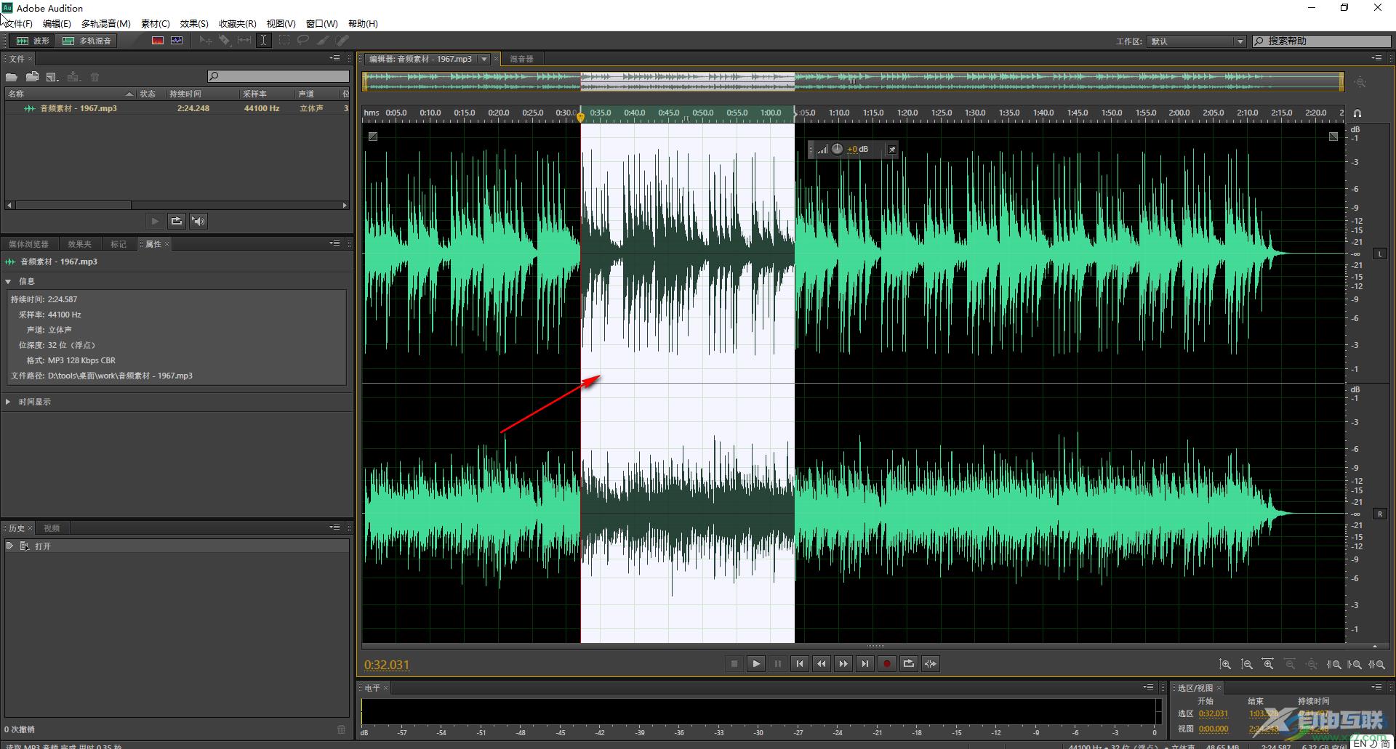Viewport: 1396px width, 749px height.
Task: Open the new file dropdown icon
Action: pyautogui.click(x=52, y=76)
